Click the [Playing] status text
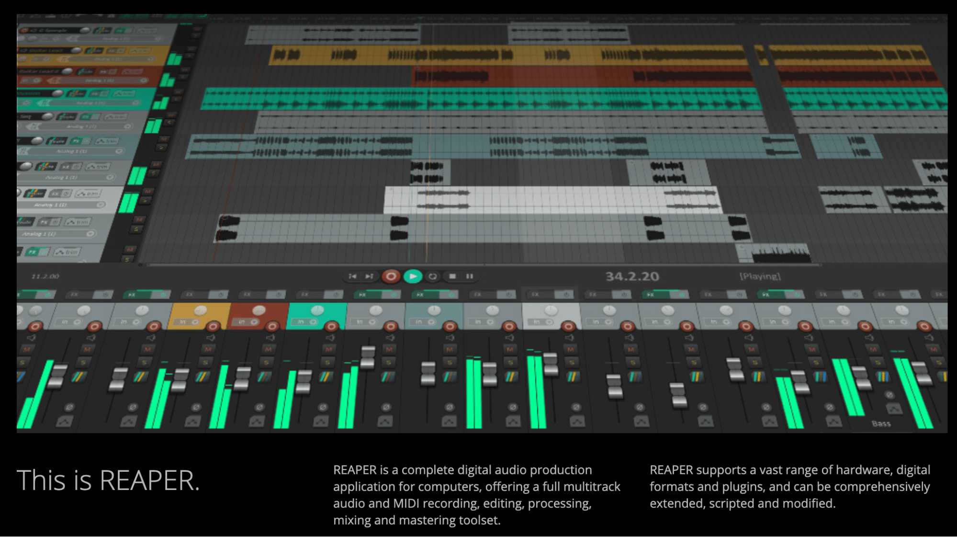 click(x=760, y=276)
